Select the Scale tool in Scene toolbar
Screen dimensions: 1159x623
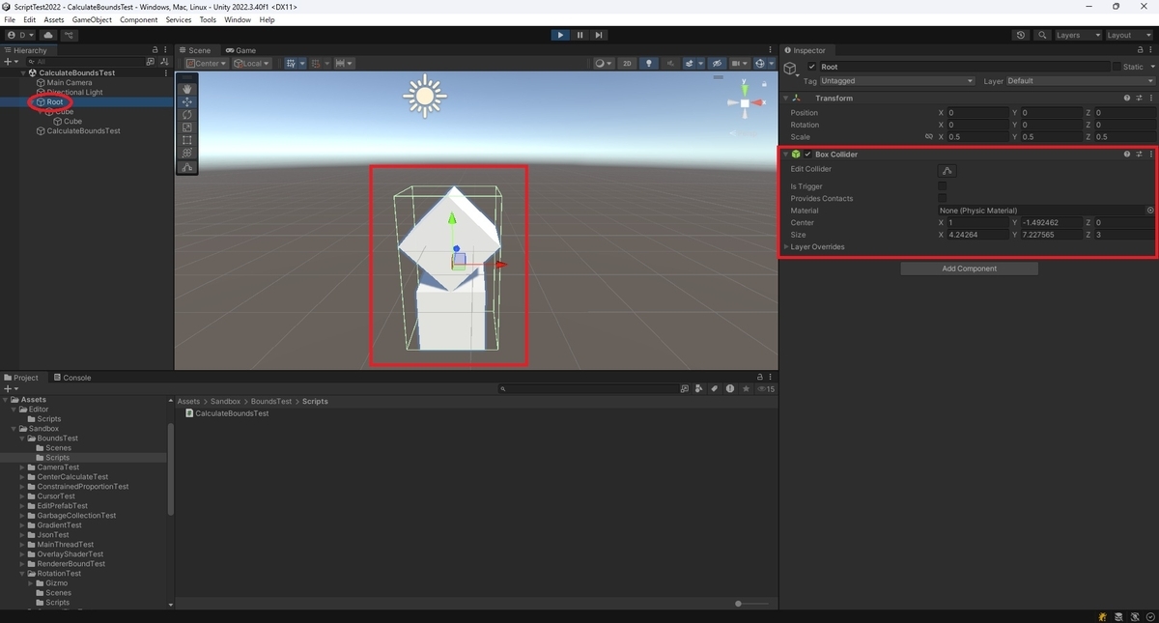click(x=187, y=127)
